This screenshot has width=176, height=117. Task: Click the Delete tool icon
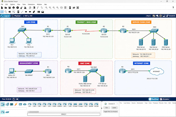tap(10, 12)
